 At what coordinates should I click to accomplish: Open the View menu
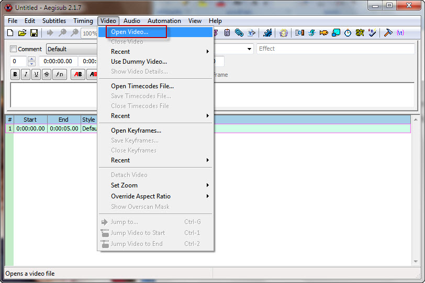[195, 21]
